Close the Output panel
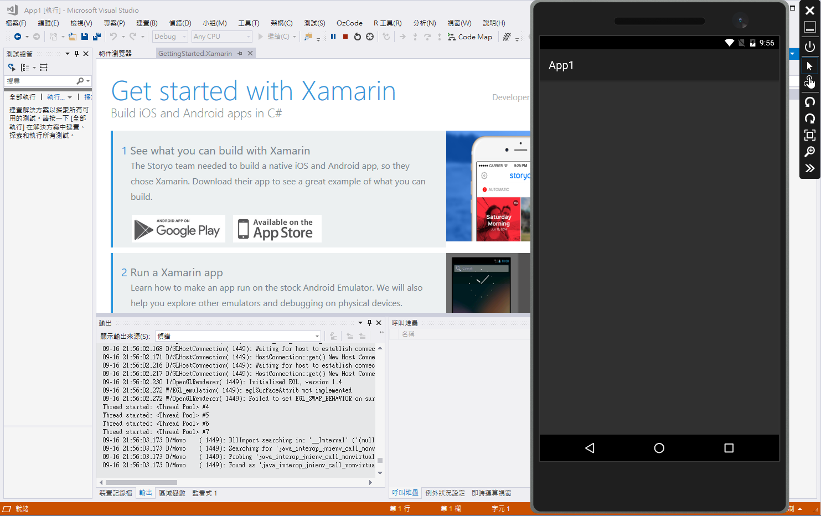This screenshot has height=516, width=821. click(379, 323)
